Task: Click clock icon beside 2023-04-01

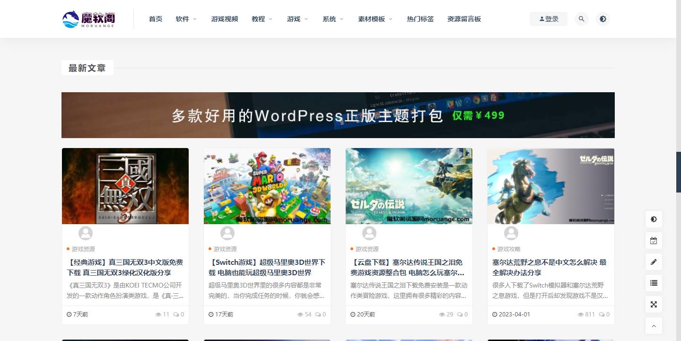Action: coord(495,315)
